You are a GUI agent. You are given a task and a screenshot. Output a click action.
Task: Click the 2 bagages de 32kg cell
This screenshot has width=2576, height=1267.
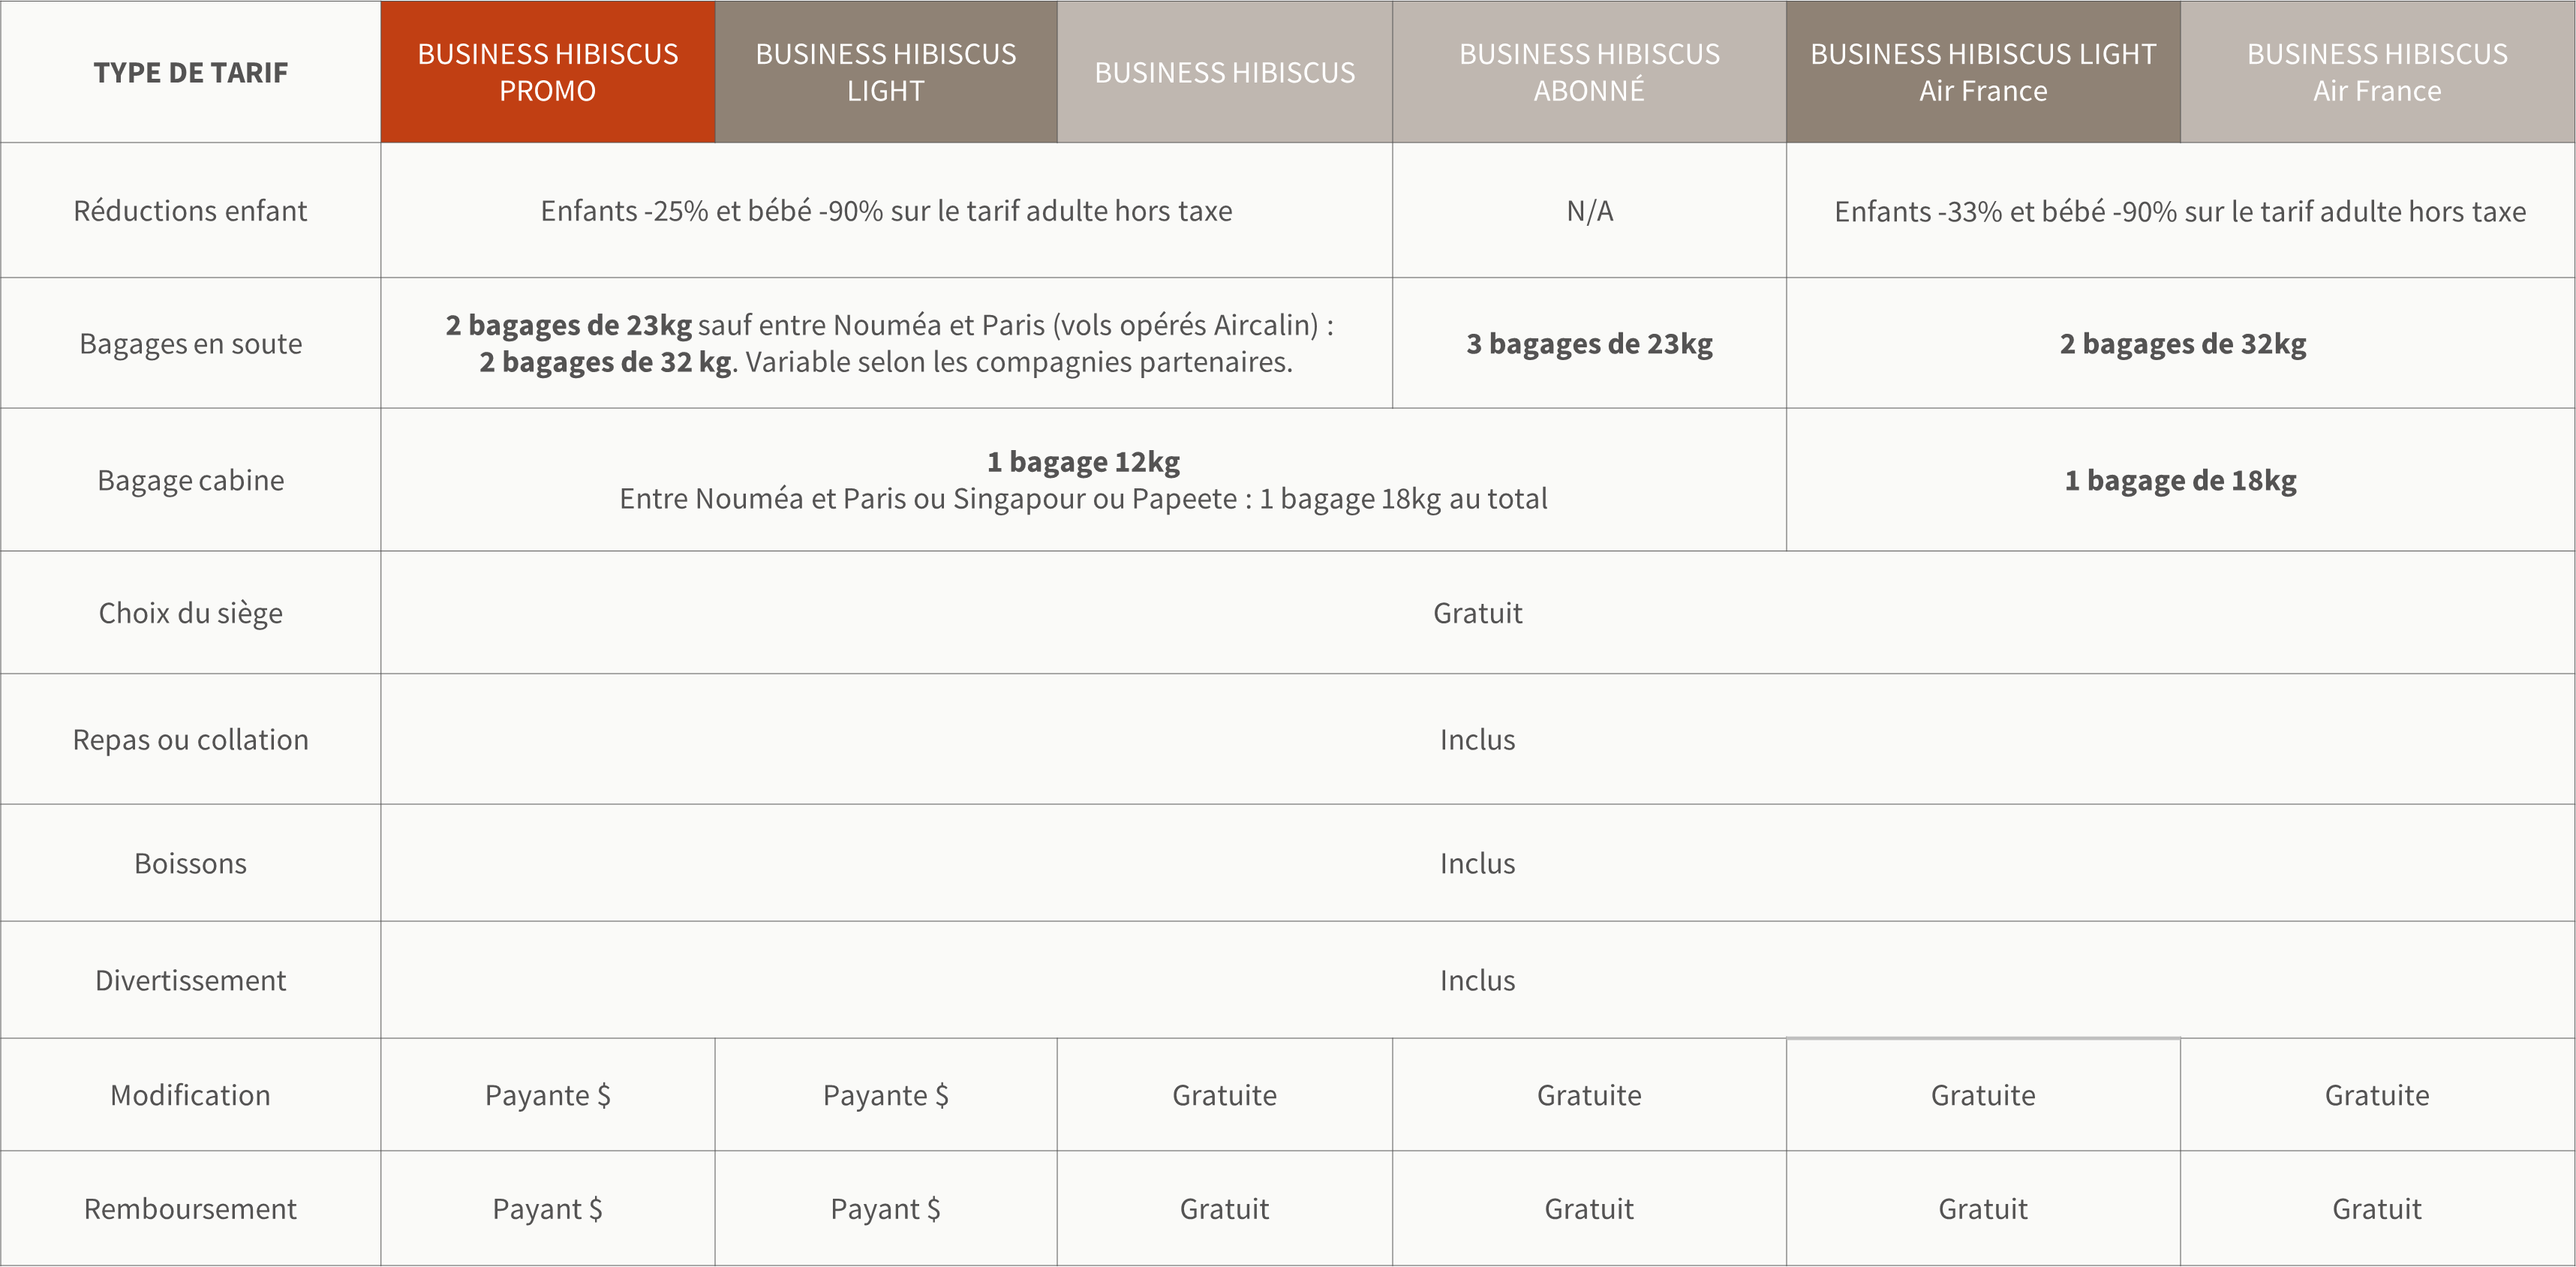[2180, 343]
